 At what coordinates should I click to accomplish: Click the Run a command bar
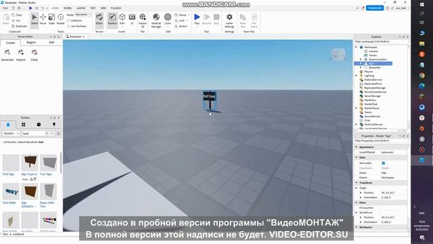click(x=39, y=235)
